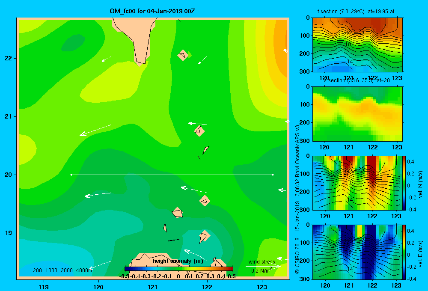428x291 pixels.
Task: Open the salinity s section plot panel
Action: tap(357, 114)
